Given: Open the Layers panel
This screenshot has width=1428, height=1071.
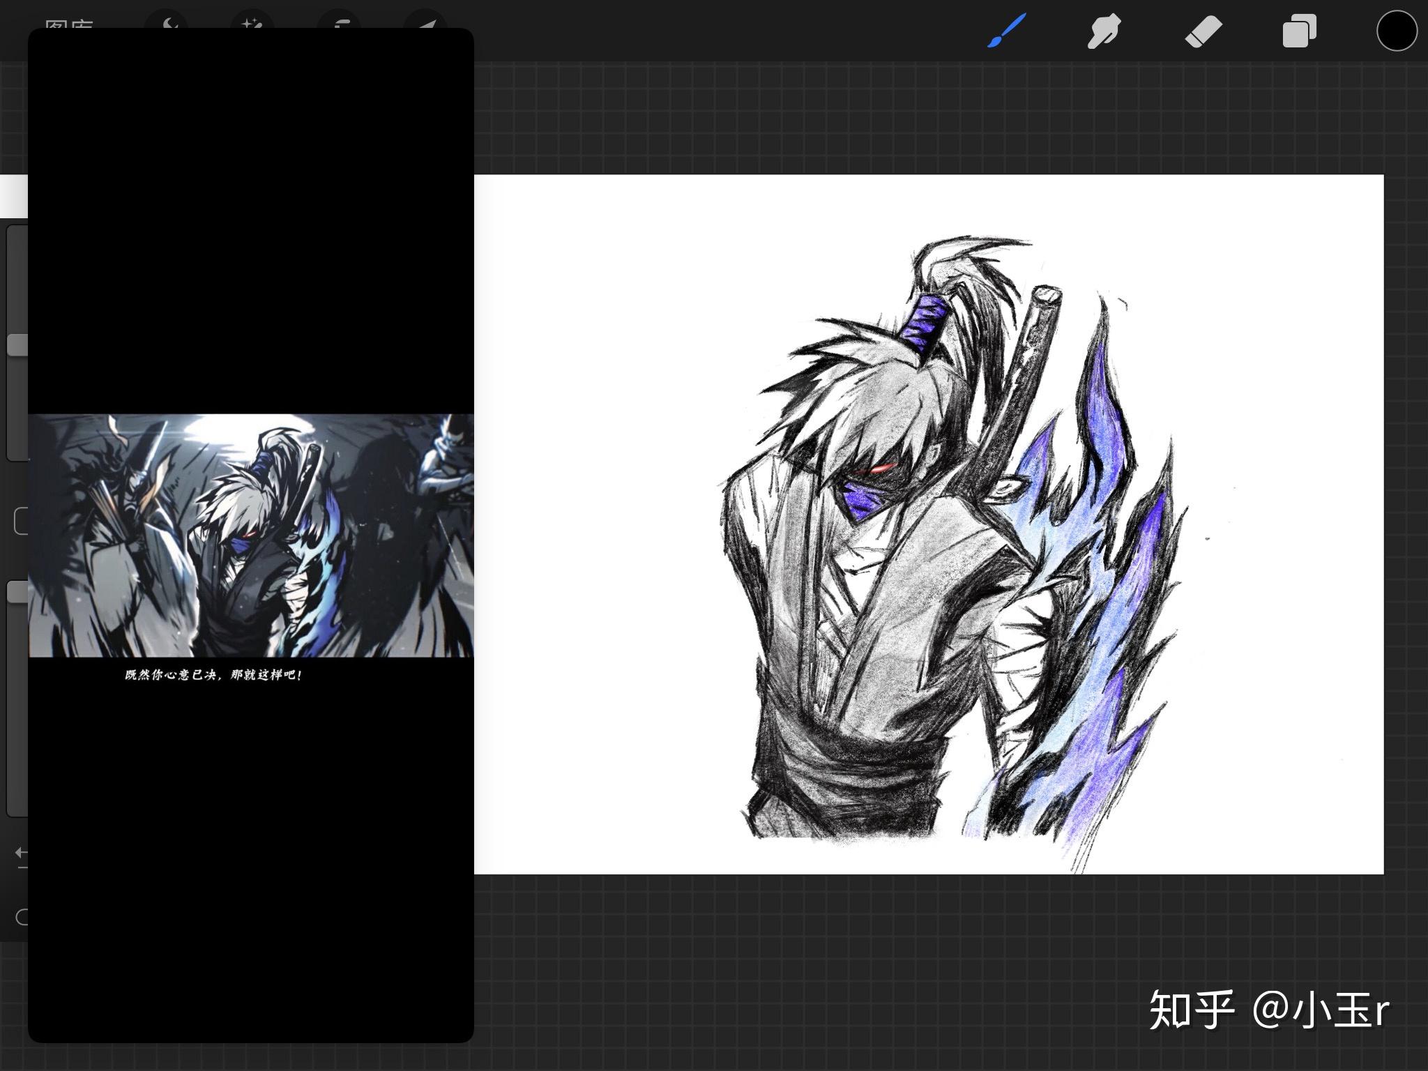Looking at the screenshot, I should [1300, 31].
